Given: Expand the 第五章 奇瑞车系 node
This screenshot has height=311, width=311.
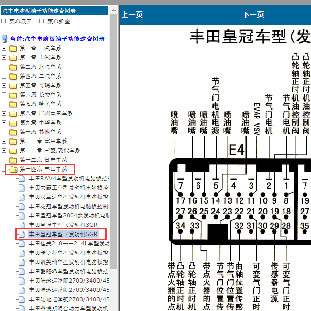Looking at the screenshot, I should click(x=4, y=85).
